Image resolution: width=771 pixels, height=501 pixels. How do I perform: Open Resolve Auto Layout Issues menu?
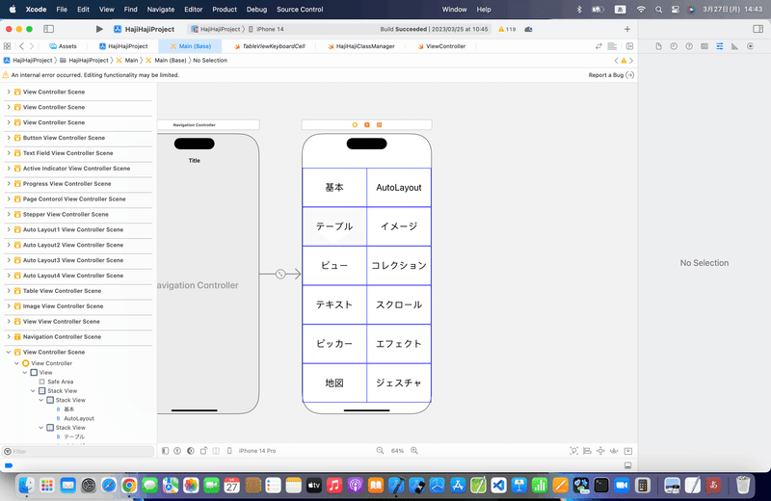point(614,451)
